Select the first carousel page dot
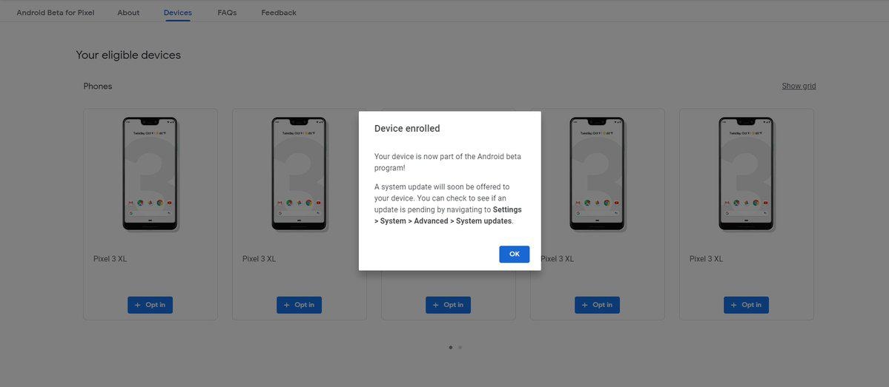The image size is (889, 387). 451,347
